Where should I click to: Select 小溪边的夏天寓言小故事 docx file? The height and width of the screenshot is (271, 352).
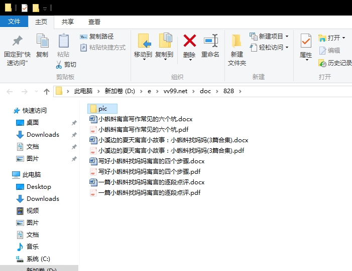pyautogui.click(x=169, y=140)
